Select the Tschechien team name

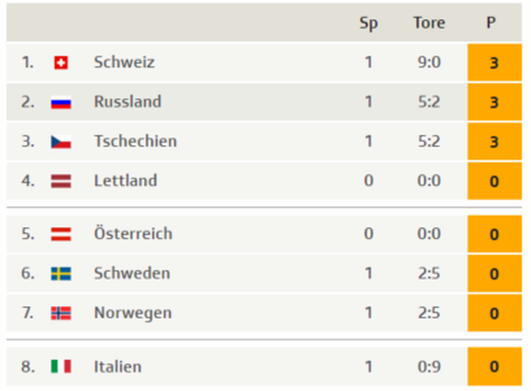pos(135,141)
